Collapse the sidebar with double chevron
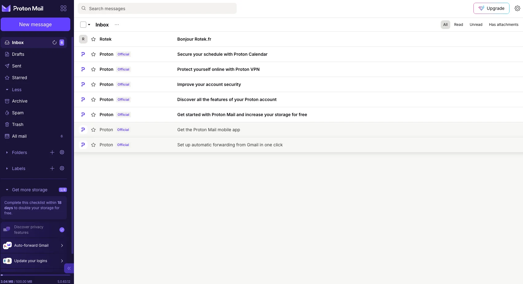The width and height of the screenshot is (523, 284). pyautogui.click(x=69, y=268)
